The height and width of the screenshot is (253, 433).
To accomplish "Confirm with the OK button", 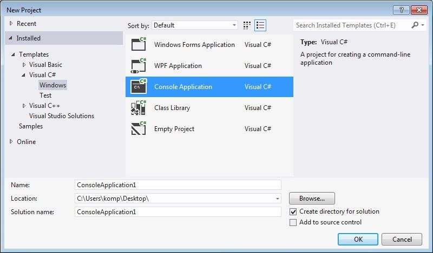I will coord(358,240).
